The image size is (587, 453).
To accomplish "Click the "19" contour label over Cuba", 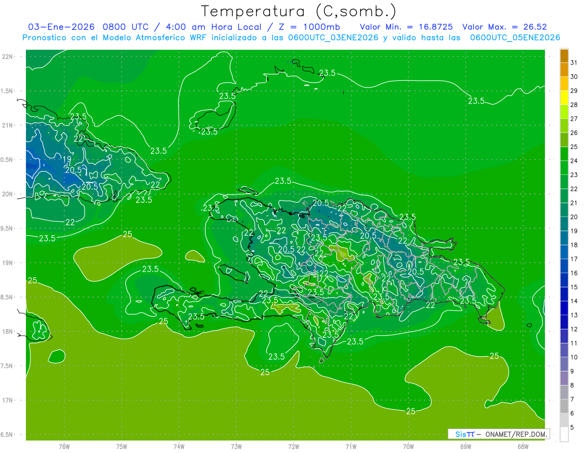I will point(67,160).
